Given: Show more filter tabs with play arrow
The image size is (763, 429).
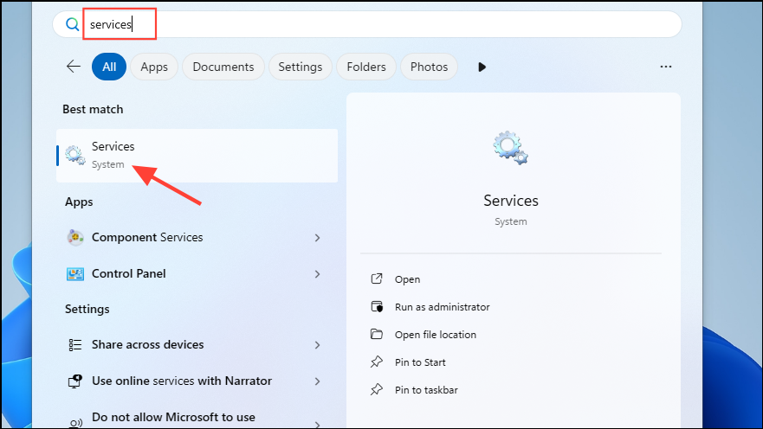Looking at the screenshot, I should [x=482, y=67].
